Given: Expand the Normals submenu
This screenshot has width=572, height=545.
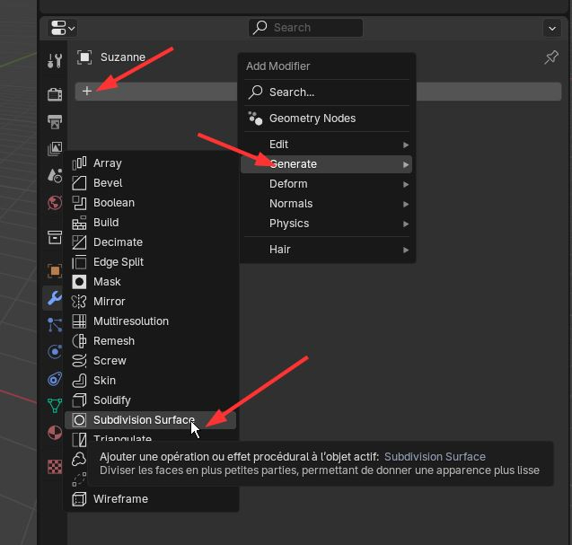Looking at the screenshot, I should click(327, 204).
